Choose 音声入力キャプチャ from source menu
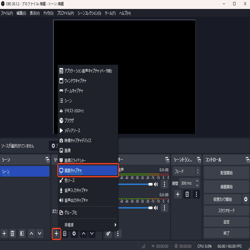Viewport: 250px width, 250px height. pyautogui.click(x=88, y=190)
